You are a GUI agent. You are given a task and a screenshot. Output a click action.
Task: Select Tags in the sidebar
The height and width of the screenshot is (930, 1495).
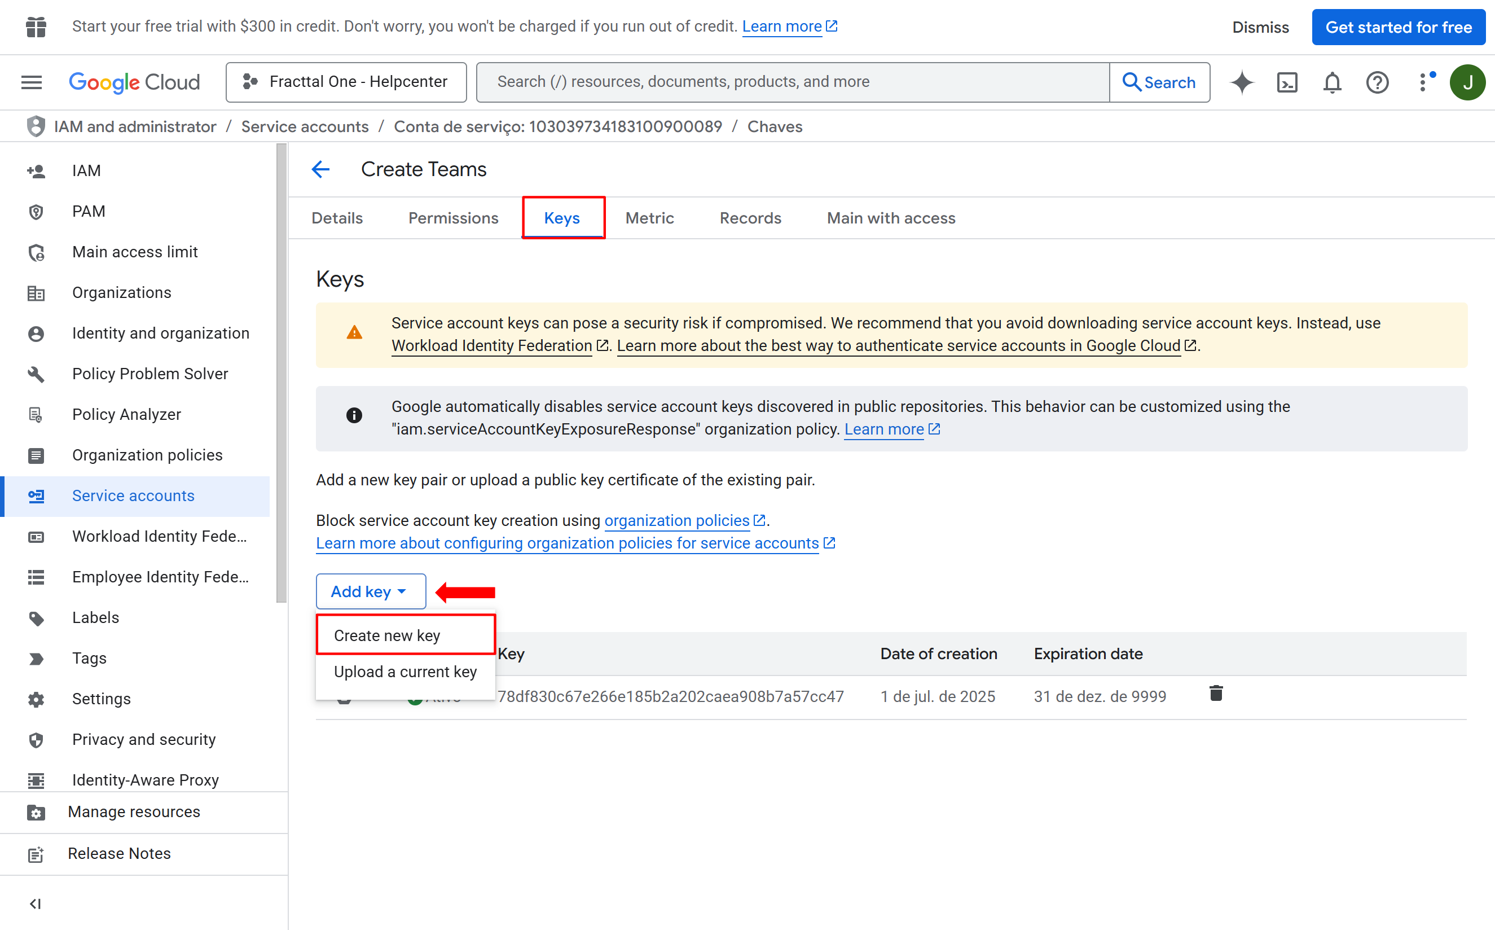point(89,657)
